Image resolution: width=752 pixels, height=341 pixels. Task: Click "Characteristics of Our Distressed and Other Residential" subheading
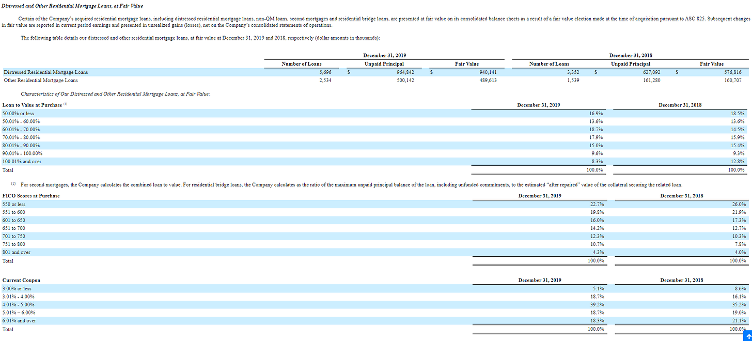coord(115,94)
